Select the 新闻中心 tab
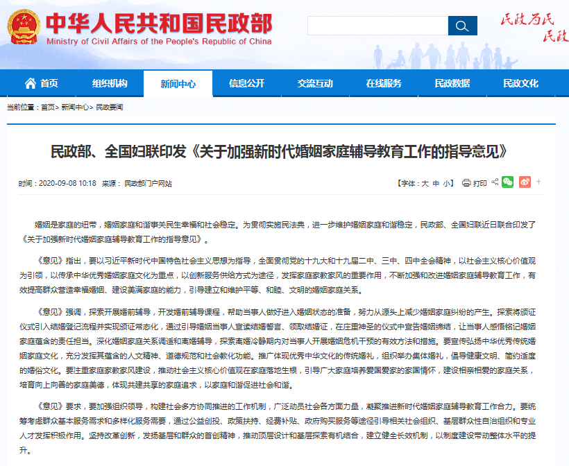Viewport: 569px width, 466px height. (178, 84)
